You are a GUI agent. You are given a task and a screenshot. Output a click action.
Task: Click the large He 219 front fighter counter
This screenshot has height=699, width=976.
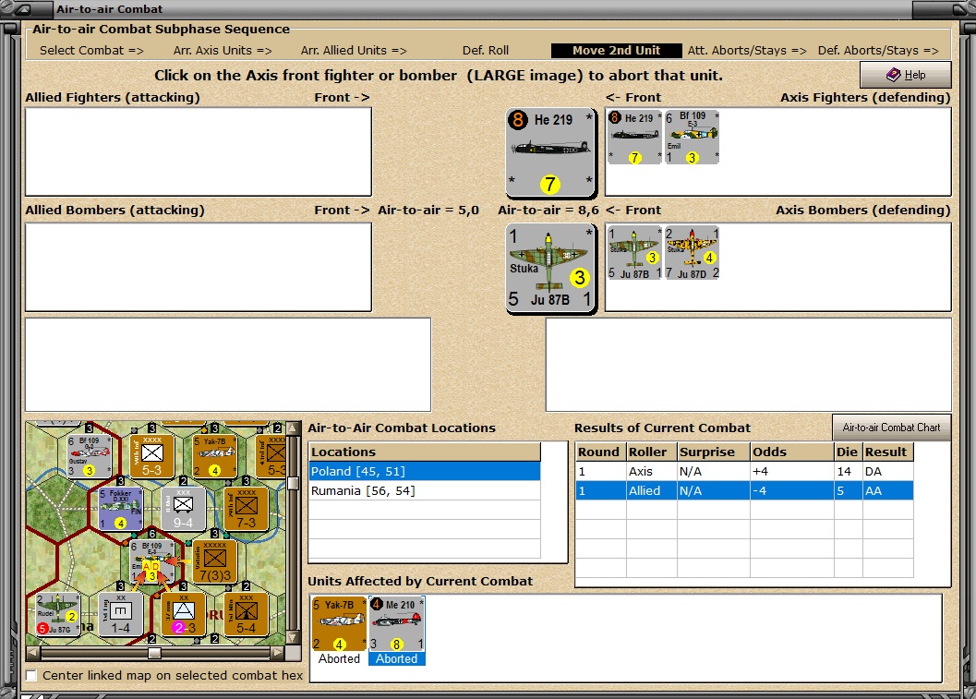[551, 152]
